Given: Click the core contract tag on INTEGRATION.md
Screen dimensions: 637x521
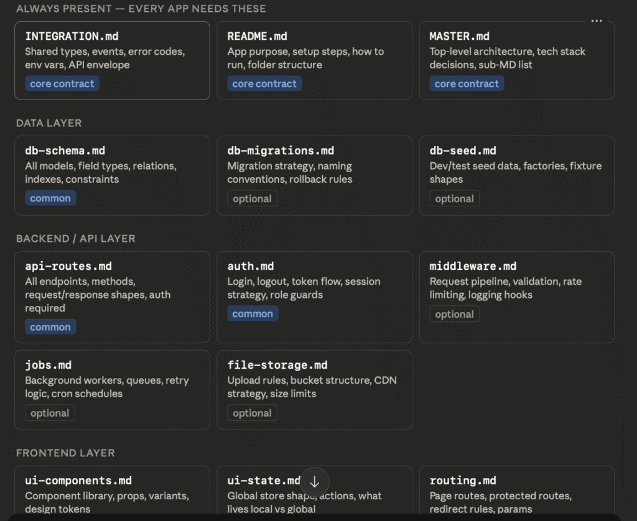Looking at the screenshot, I should point(62,84).
